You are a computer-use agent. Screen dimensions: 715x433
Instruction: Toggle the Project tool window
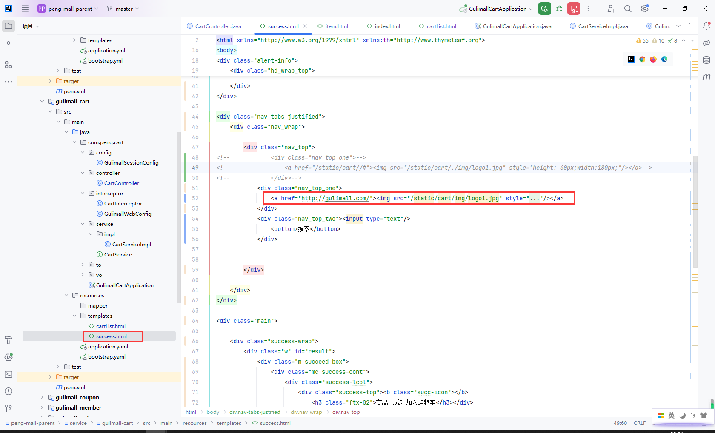(9, 26)
